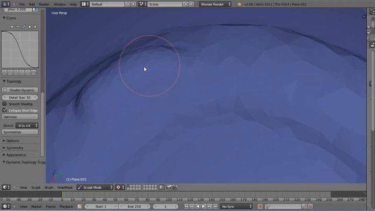Expand the Options panel
Screen dimensions: 375x211
tap(4, 141)
